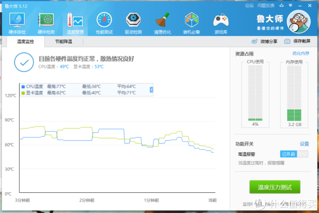This screenshot has width=319, height=213.
Task: Click the CPU使用 usage bar
Action: (255, 93)
